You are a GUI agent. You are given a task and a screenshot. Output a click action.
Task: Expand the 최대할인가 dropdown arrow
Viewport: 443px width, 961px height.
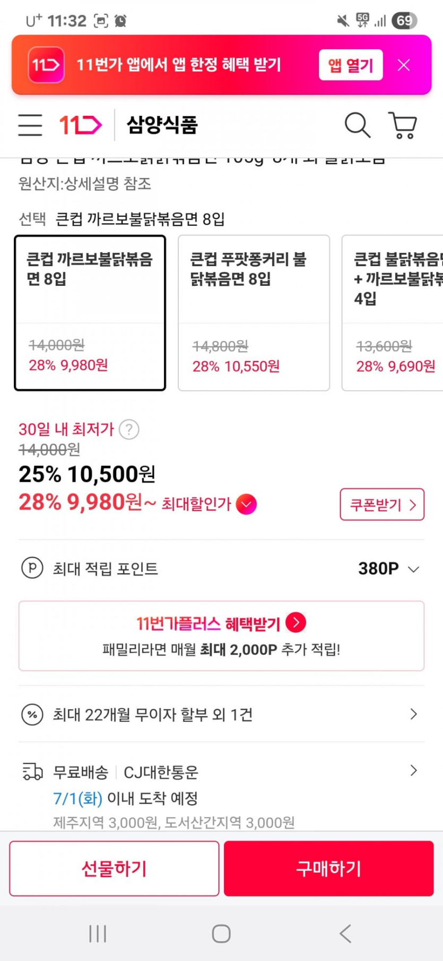click(246, 504)
